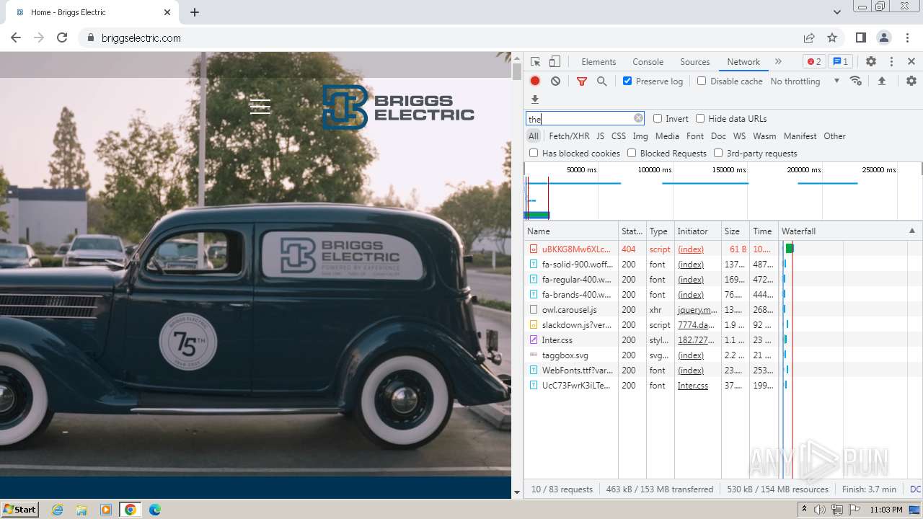Viewport: 923px width, 519px height.
Task: Filter requests by Media type
Action: tap(667, 136)
